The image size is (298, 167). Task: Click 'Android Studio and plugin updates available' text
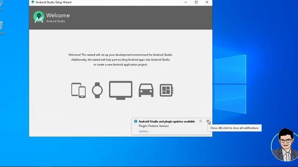pyautogui.click(x=167, y=122)
